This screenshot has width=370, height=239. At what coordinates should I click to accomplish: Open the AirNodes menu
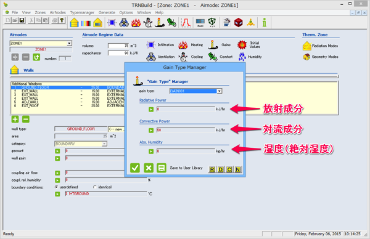(x=58, y=12)
